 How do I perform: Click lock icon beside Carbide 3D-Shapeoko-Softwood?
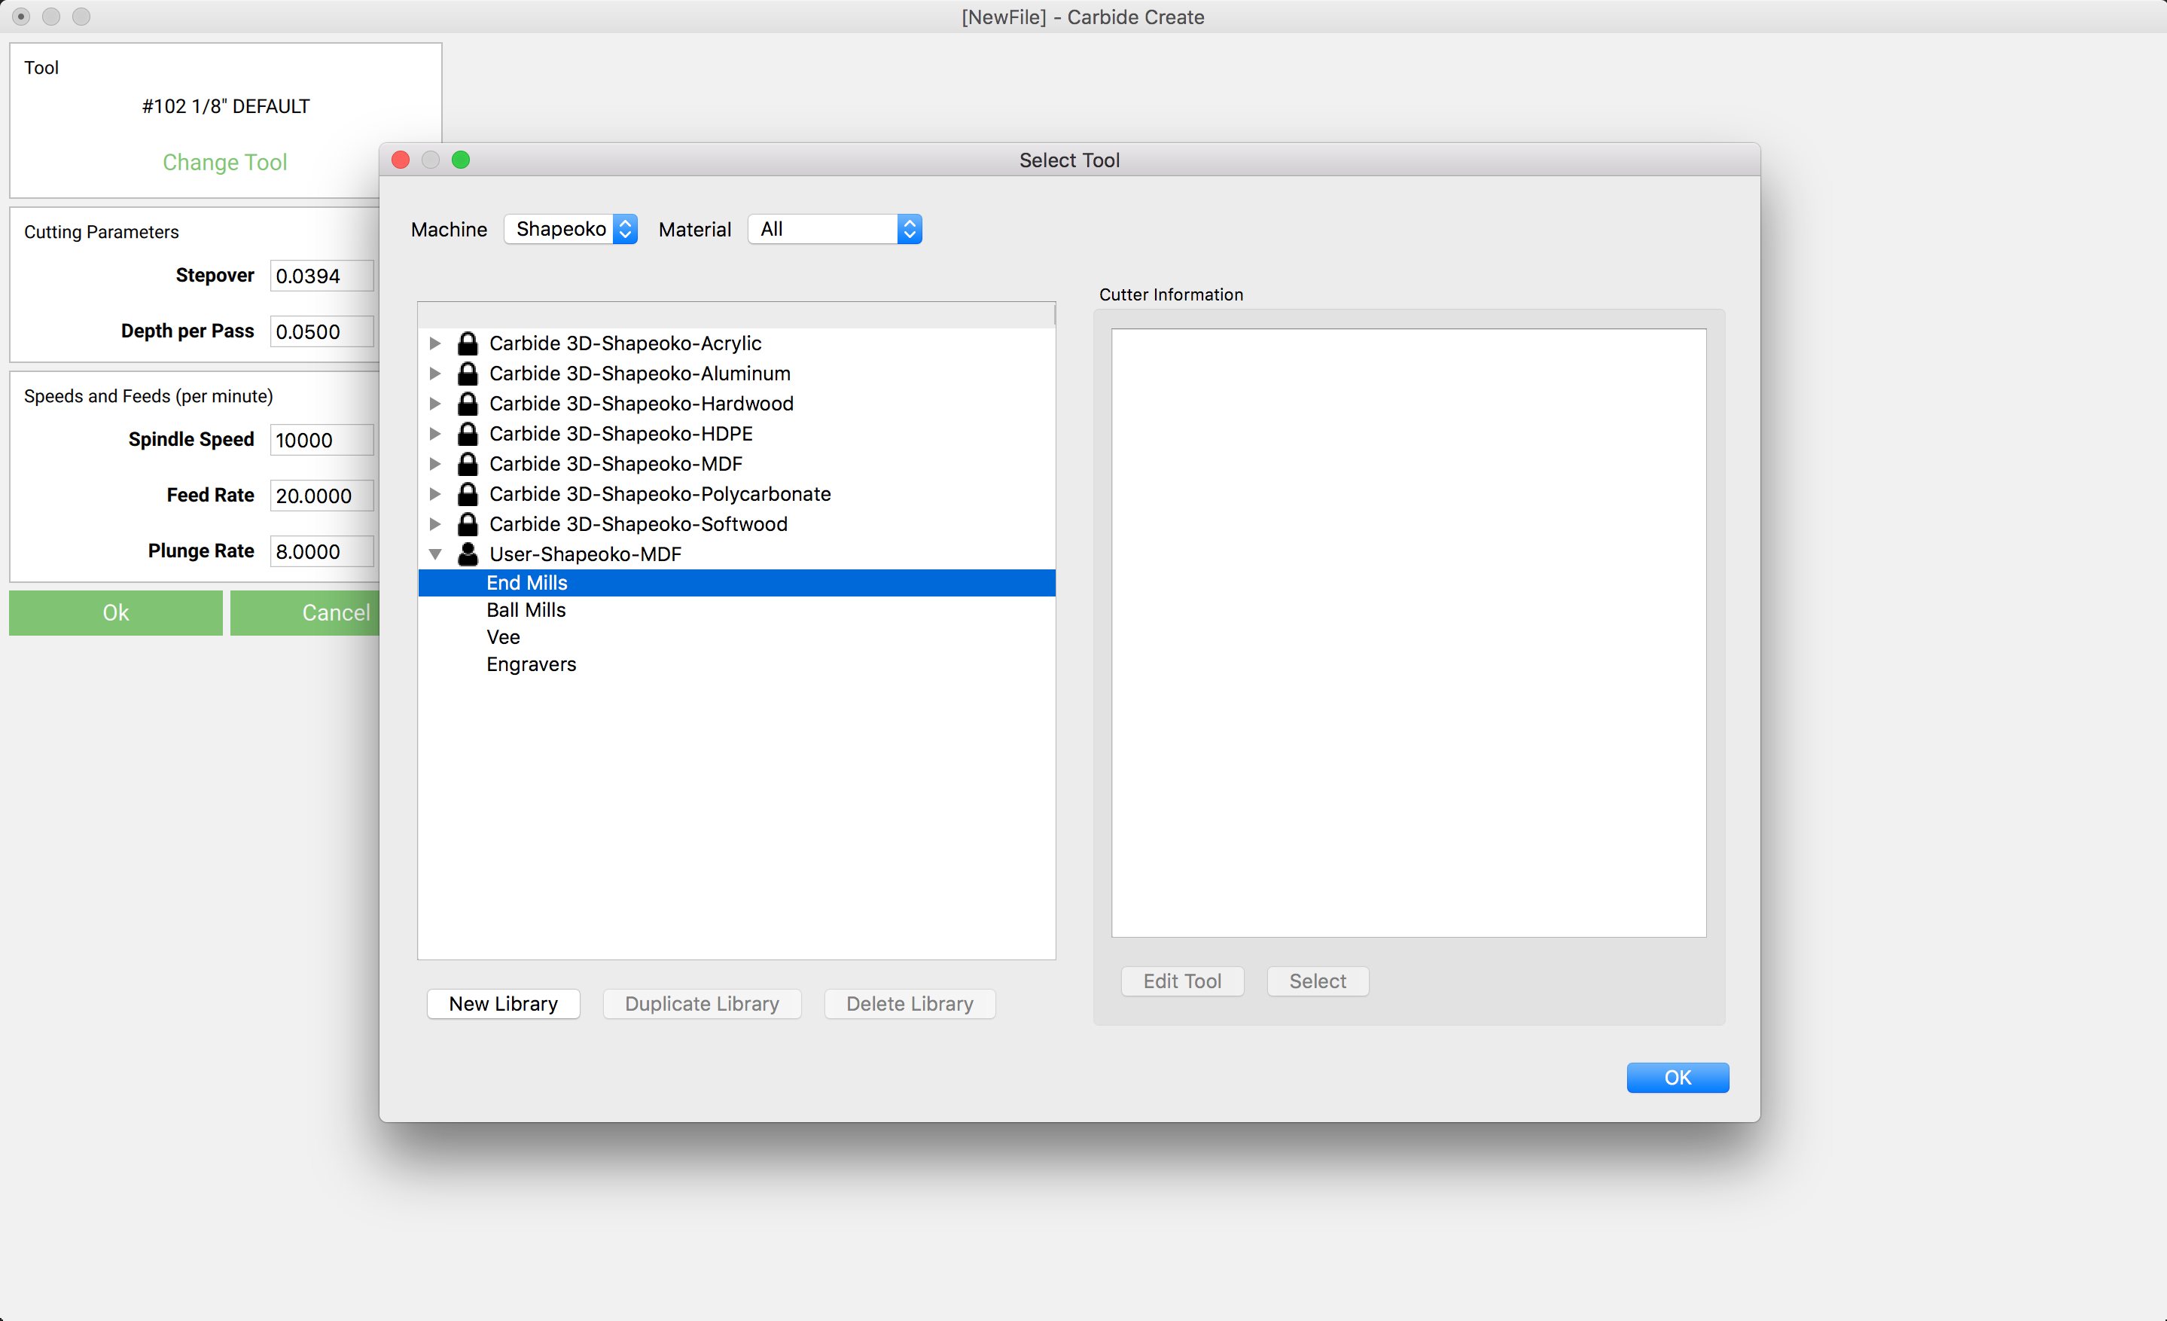pyautogui.click(x=468, y=523)
